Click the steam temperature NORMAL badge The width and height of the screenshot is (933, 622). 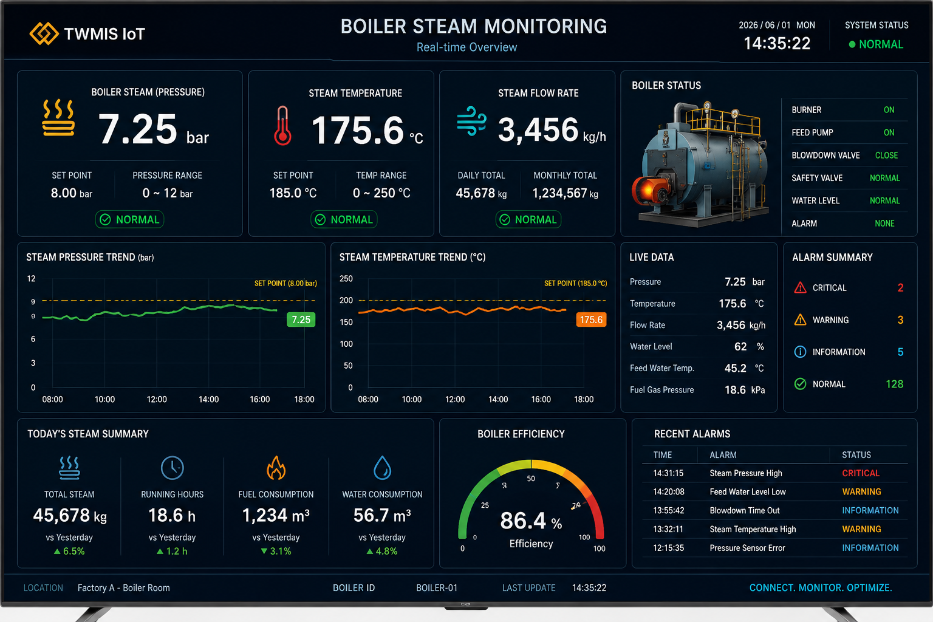(344, 219)
